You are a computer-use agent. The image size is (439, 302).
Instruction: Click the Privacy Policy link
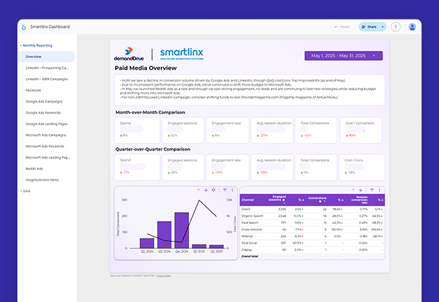tap(164, 275)
